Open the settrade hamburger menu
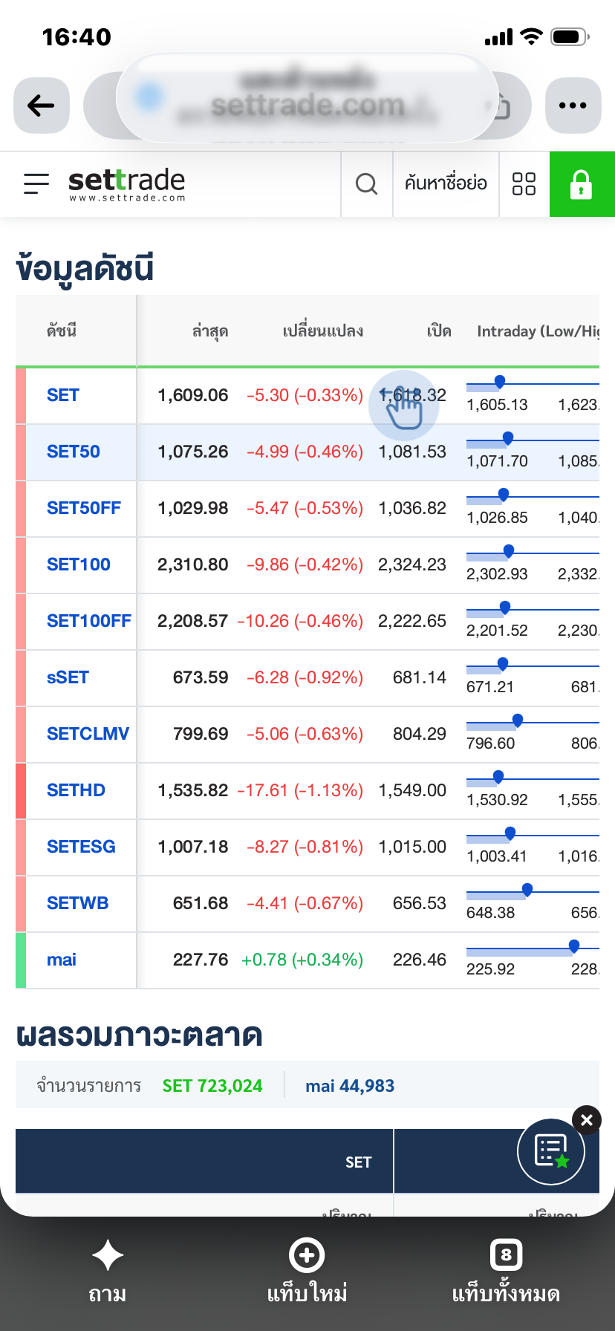Screen dimensions: 615x1331 (36, 183)
